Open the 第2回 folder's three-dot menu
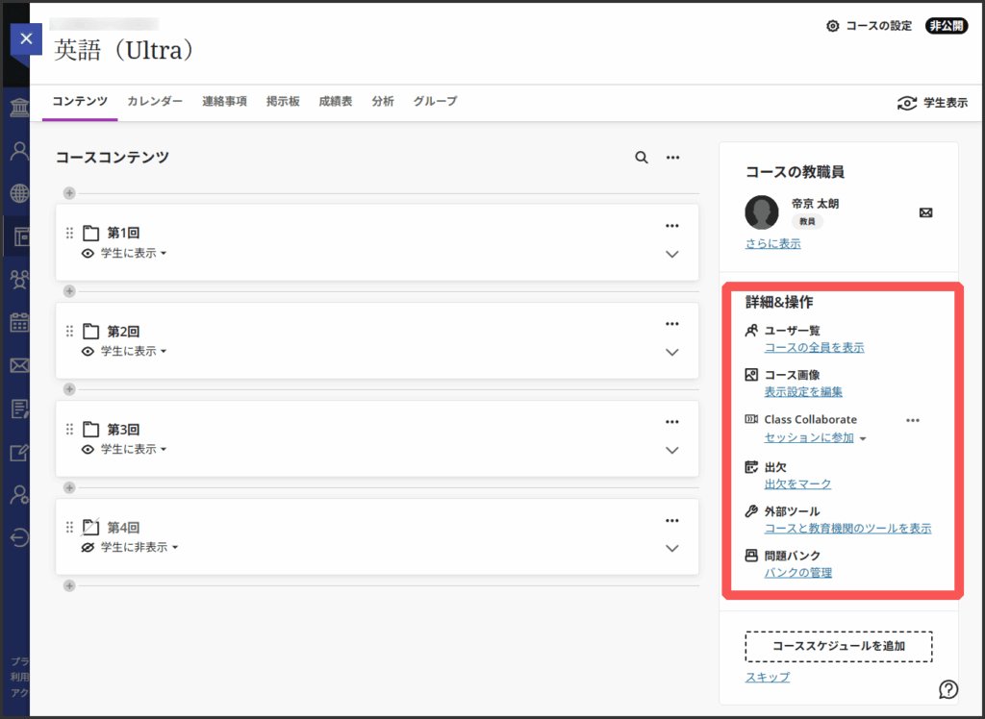985x719 pixels. [x=672, y=324]
